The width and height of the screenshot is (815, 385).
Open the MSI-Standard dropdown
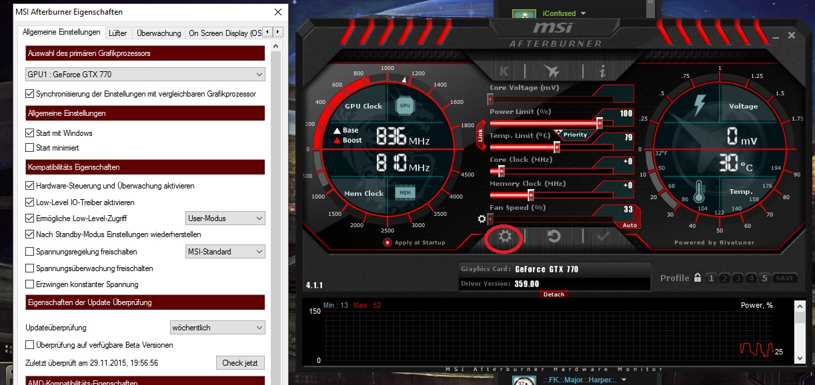(x=225, y=252)
